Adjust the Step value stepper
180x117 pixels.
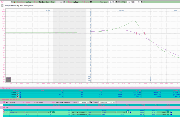[x=64, y=2]
